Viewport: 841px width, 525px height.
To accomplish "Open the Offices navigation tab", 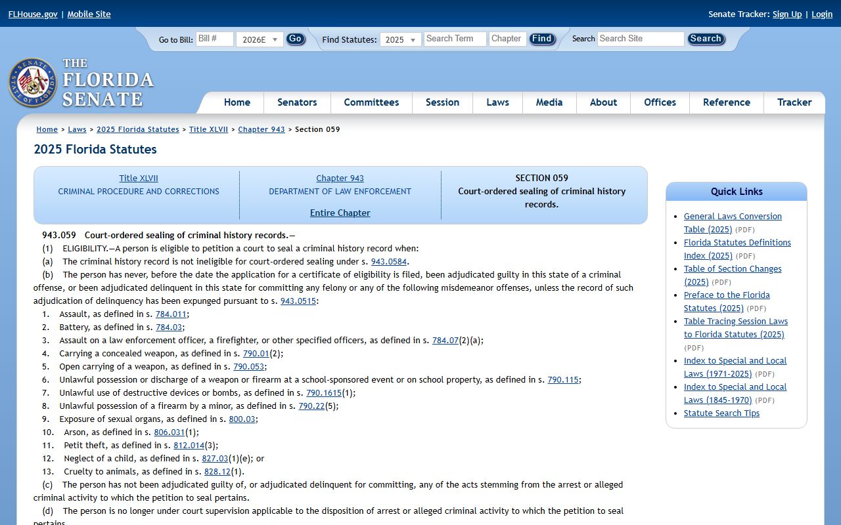I will [x=660, y=102].
